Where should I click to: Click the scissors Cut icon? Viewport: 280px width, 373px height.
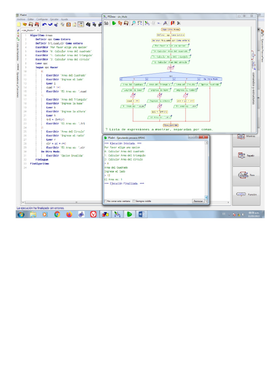point(57,24)
